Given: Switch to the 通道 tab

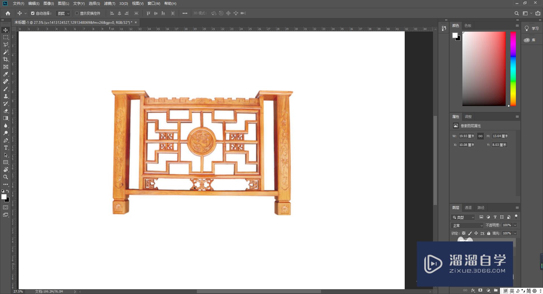Looking at the screenshot, I should (468, 207).
